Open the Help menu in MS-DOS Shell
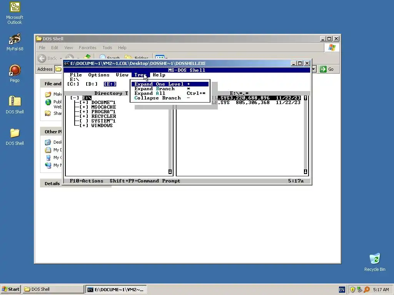Viewport: 394px width, 295px height. point(159,75)
